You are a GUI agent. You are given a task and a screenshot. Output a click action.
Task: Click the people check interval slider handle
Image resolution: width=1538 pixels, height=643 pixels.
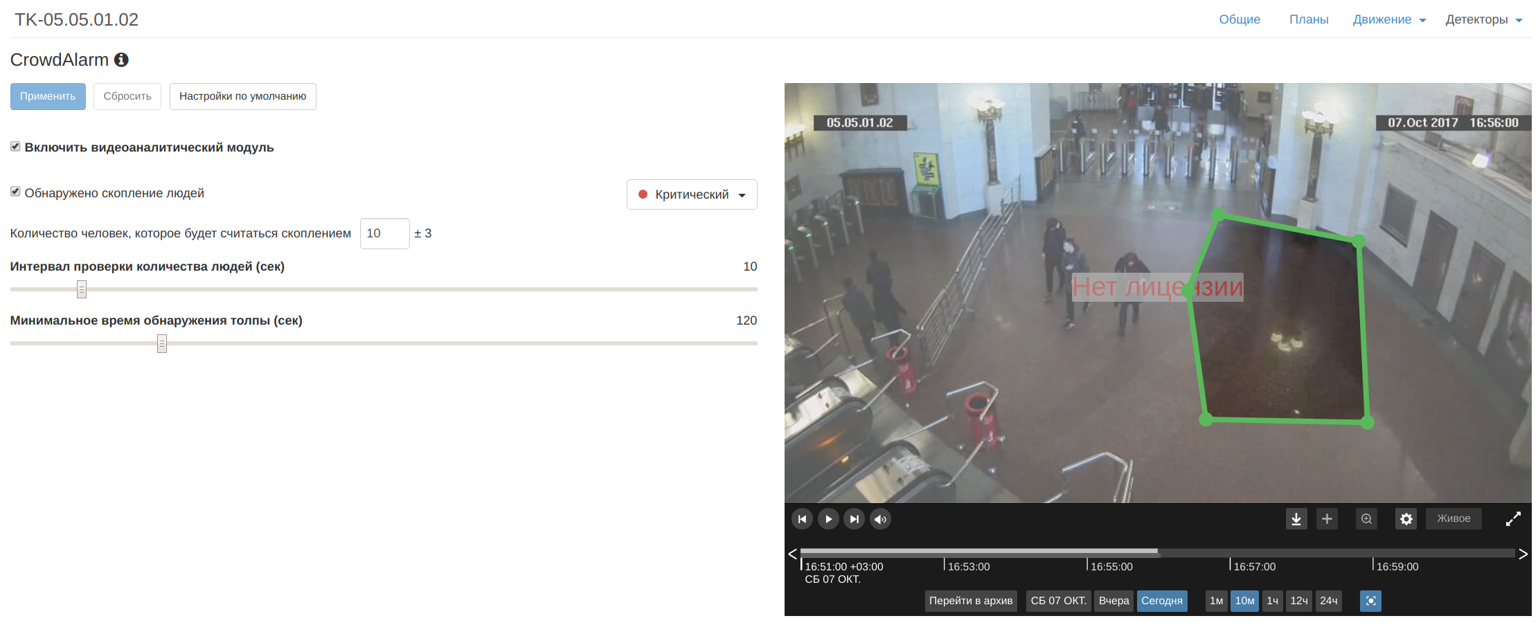click(82, 289)
